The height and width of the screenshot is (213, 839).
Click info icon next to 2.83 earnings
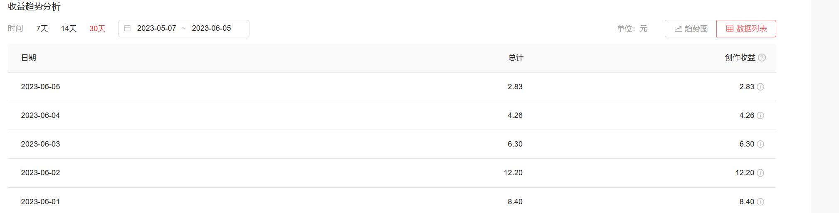pyautogui.click(x=760, y=87)
